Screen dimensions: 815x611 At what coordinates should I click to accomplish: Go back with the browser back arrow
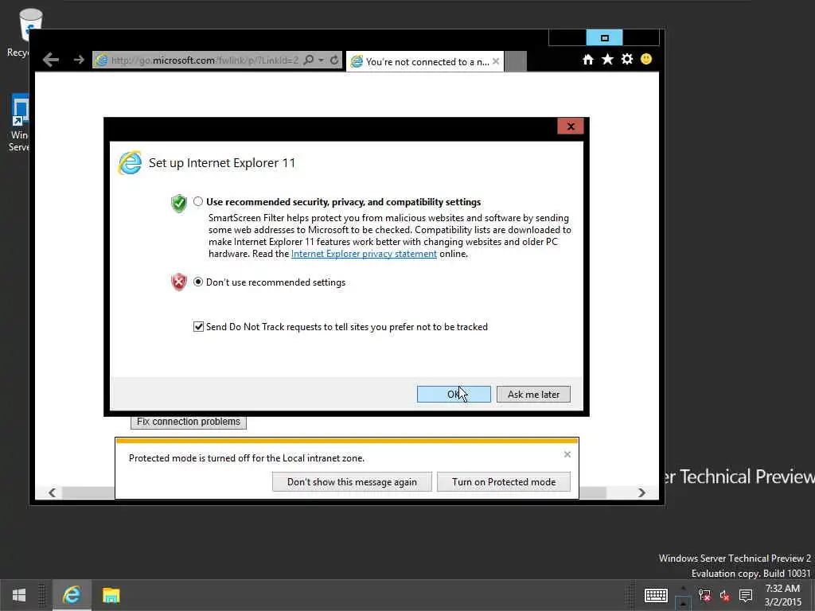coord(51,60)
